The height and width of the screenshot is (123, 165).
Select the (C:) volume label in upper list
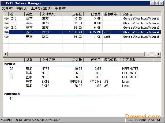click(13, 19)
